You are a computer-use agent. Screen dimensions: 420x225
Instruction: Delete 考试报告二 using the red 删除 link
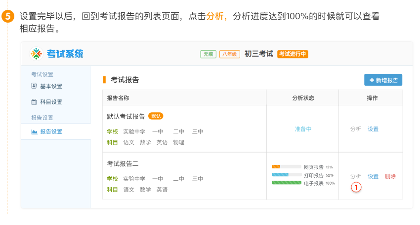pos(390,176)
